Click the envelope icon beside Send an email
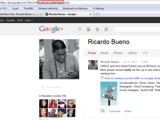 pyautogui.click(x=43, y=87)
